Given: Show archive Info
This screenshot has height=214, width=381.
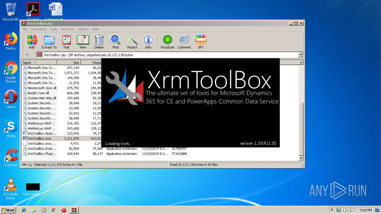Looking at the screenshot, I should tap(148, 42).
